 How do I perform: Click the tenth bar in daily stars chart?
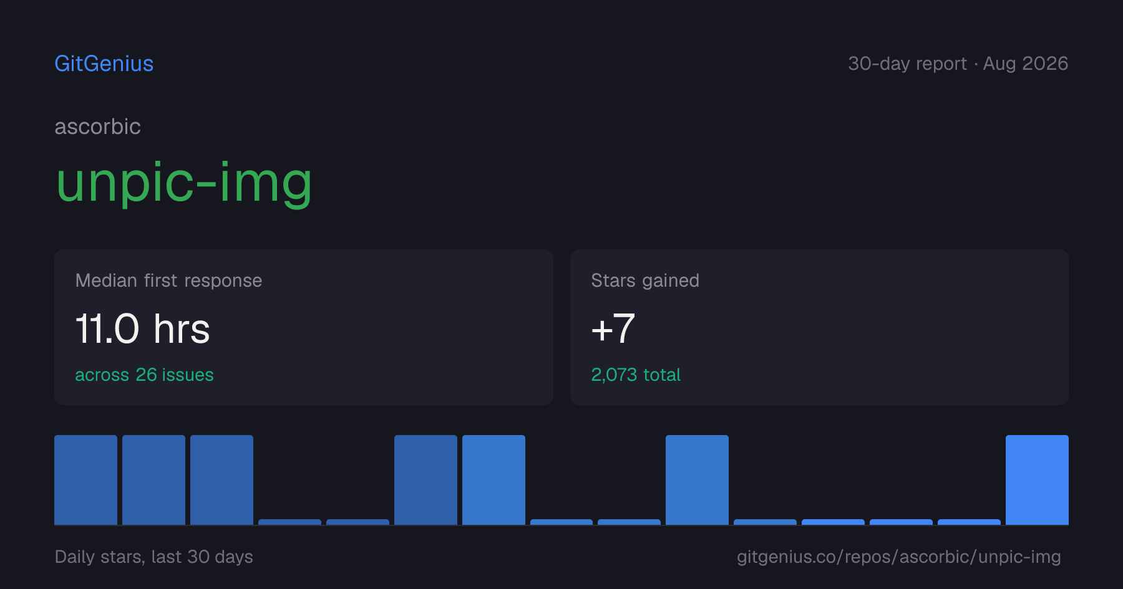pos(697,480)
